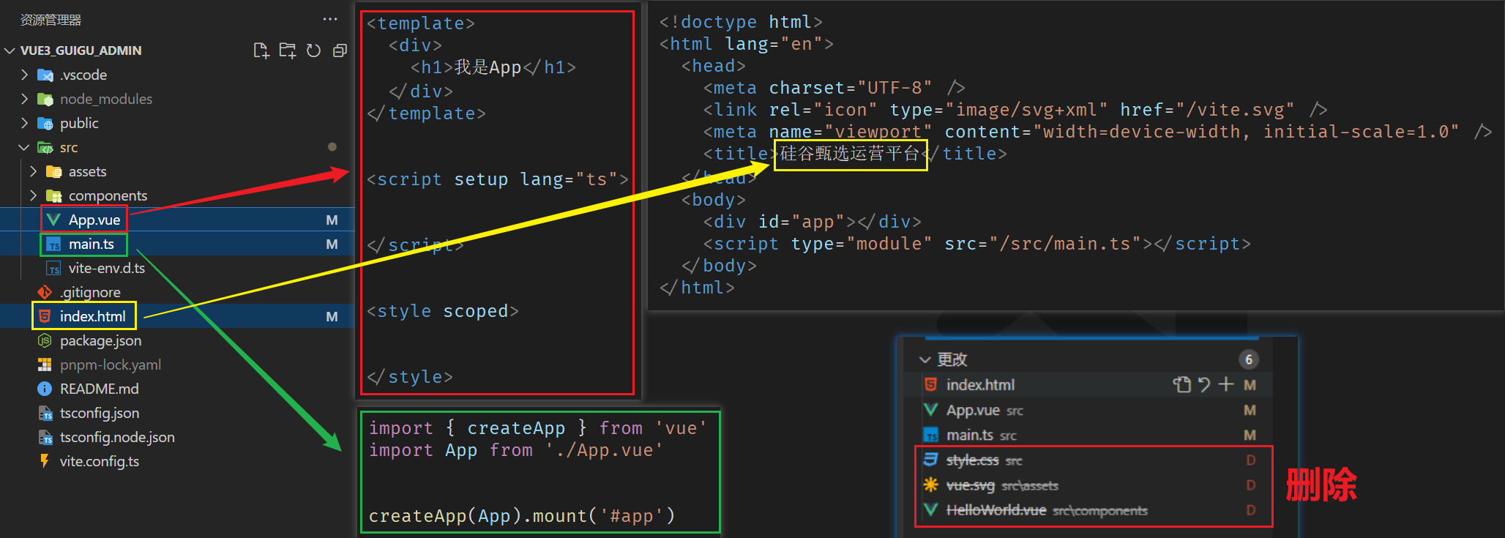
Task: Refresh the explorer file tree
Action: coord(313,51)
